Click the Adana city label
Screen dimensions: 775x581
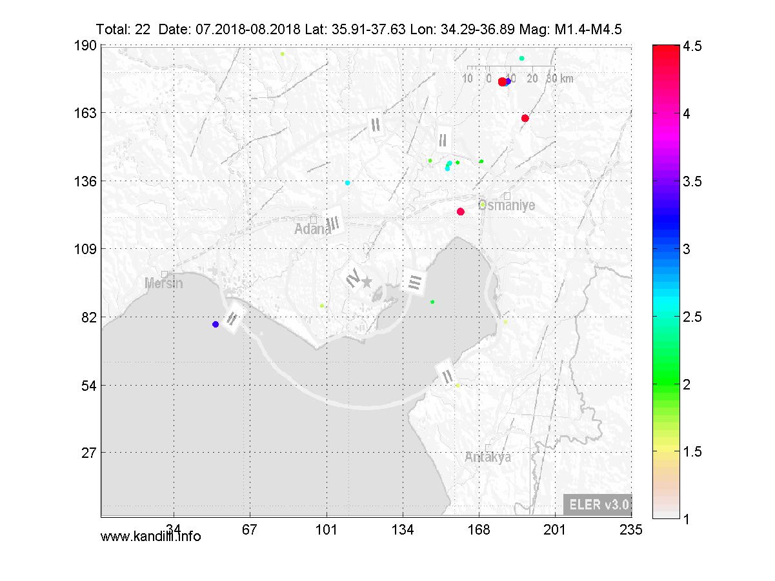point(308,230)
